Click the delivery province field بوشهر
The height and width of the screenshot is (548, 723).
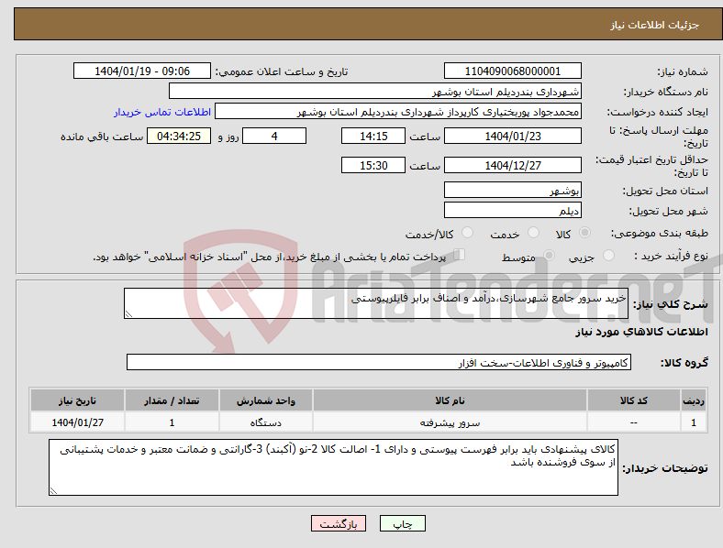click(x=512, y=191)
